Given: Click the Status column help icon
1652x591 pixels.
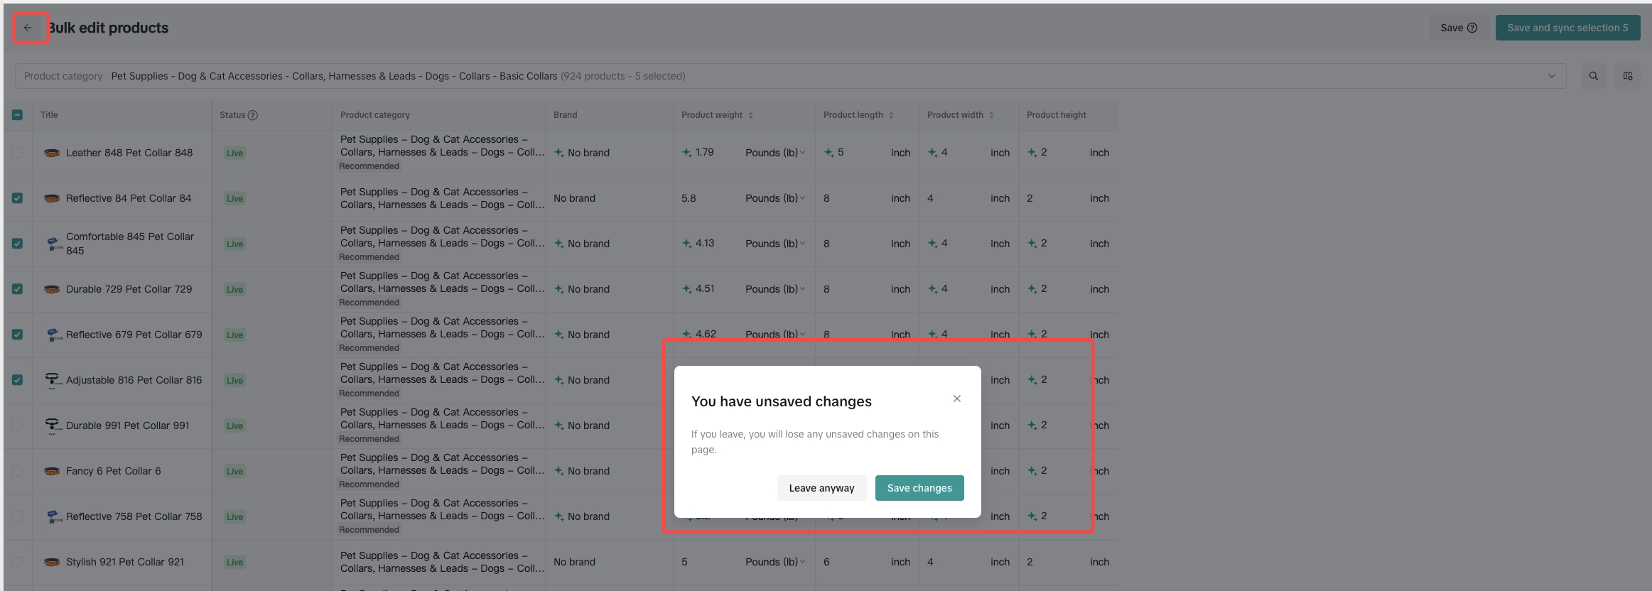Looking at the screenshot, I should pos(252,115).
